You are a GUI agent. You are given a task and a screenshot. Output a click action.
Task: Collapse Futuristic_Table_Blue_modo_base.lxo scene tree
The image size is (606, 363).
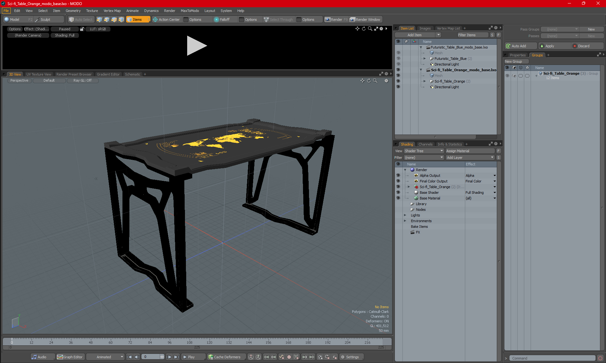click(421, 47)
